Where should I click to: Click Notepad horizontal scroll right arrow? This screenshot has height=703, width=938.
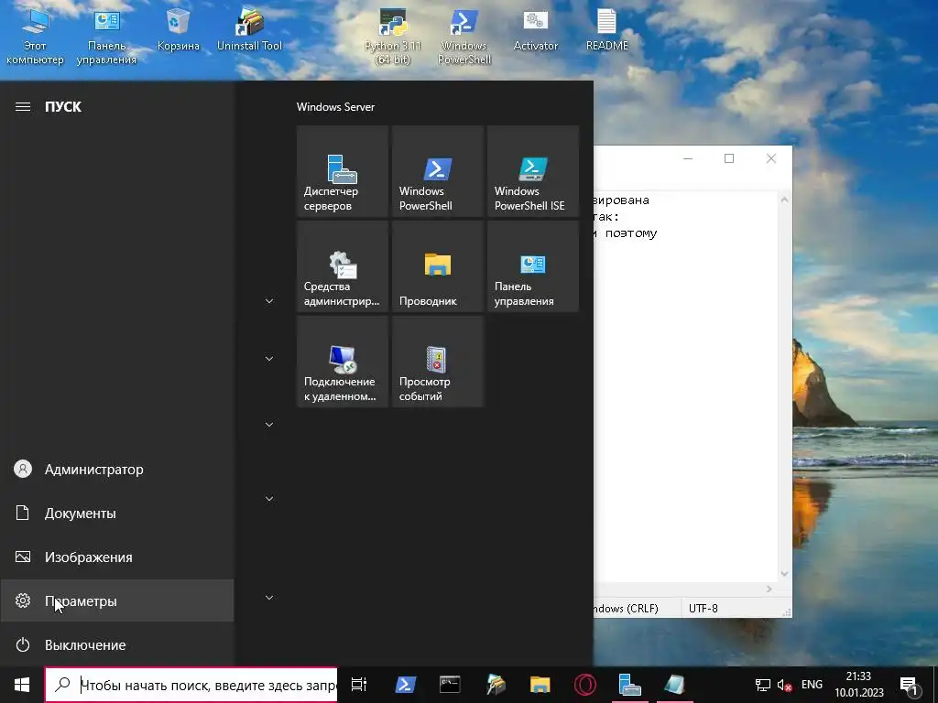click(769, 589)
